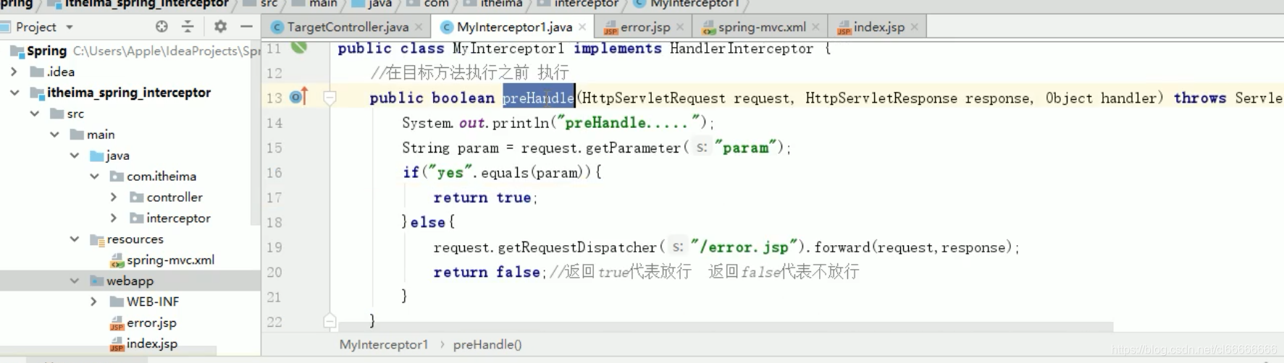Click the "/error.jsp" string literal
This screenshot has height=363, width=1284.
pos(744,247)
